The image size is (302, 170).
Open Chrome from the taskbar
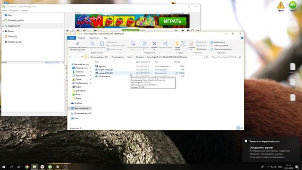(27, 167)
